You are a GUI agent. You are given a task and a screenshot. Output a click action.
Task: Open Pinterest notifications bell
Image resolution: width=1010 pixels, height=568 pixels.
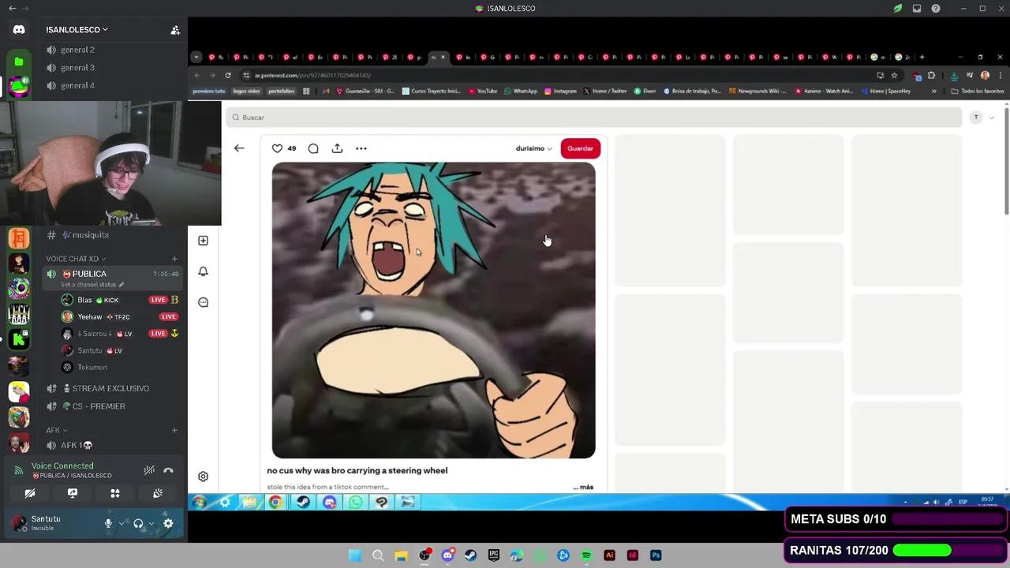(203, 271)
